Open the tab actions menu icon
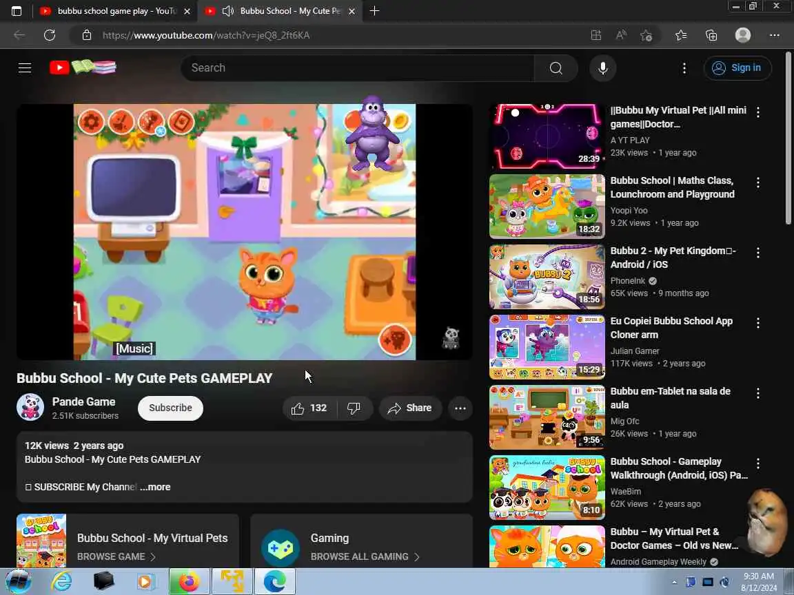The image size is (794, 595). [x=17, y=10]
